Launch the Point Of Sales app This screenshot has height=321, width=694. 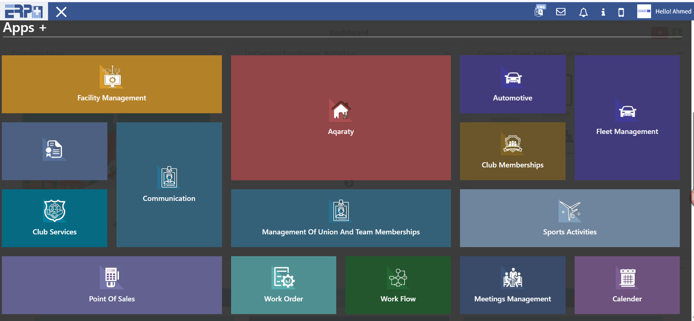[112, 285]
